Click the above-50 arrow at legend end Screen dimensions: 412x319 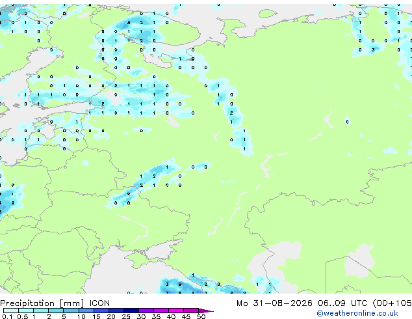click(x=206, y=311)
